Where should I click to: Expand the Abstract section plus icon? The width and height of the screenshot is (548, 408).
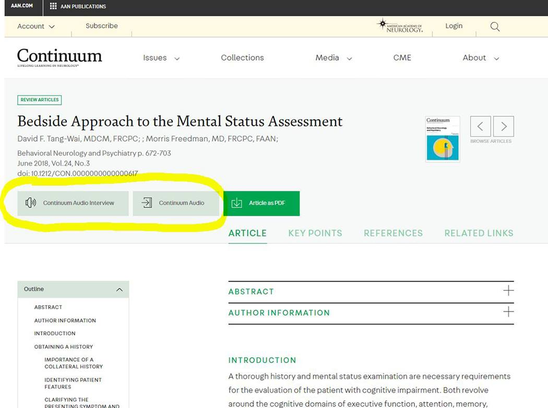coord(508,290)
